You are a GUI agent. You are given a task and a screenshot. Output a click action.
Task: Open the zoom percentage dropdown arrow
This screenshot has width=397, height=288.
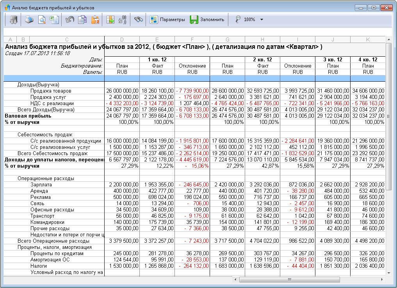pos(262,20)
